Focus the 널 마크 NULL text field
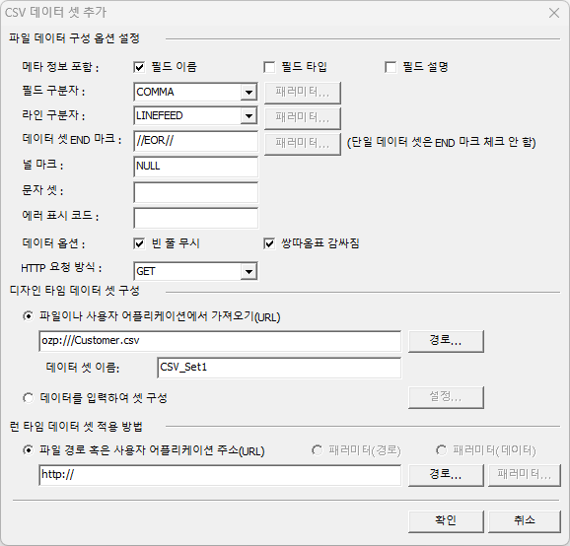 coord(195,167)
